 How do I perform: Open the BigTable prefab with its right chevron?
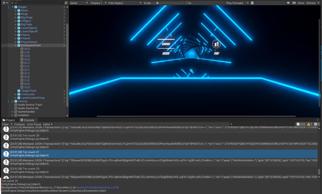pos(64,24)
